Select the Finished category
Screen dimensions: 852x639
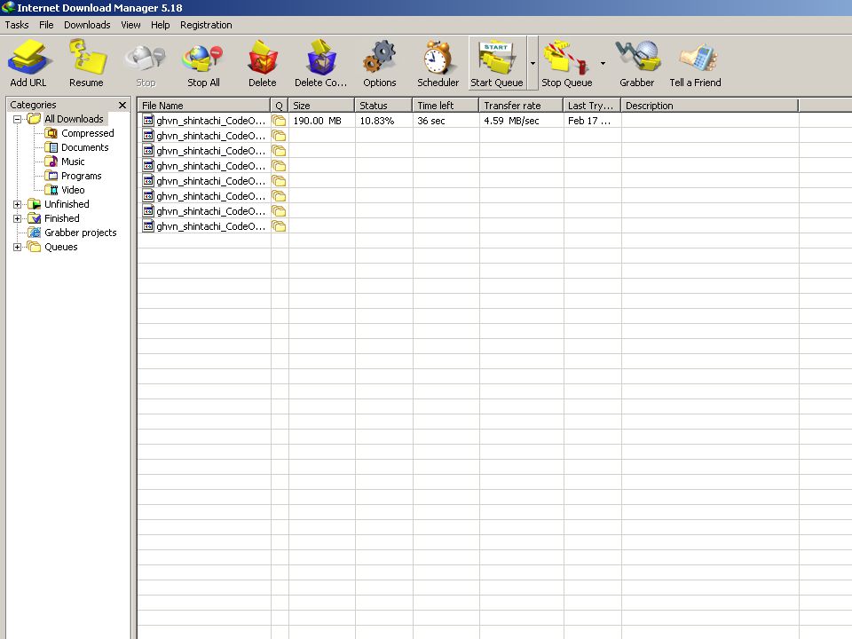point(62,218)
